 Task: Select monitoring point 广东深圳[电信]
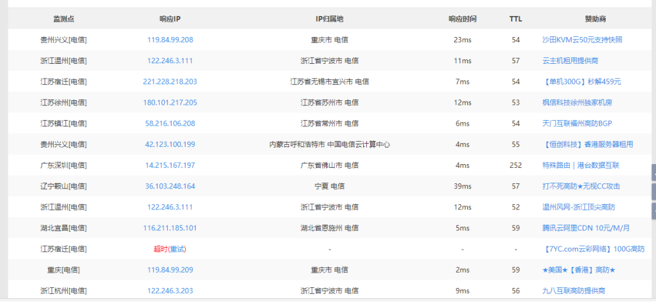pyautogui.click(x=64, y=165)
